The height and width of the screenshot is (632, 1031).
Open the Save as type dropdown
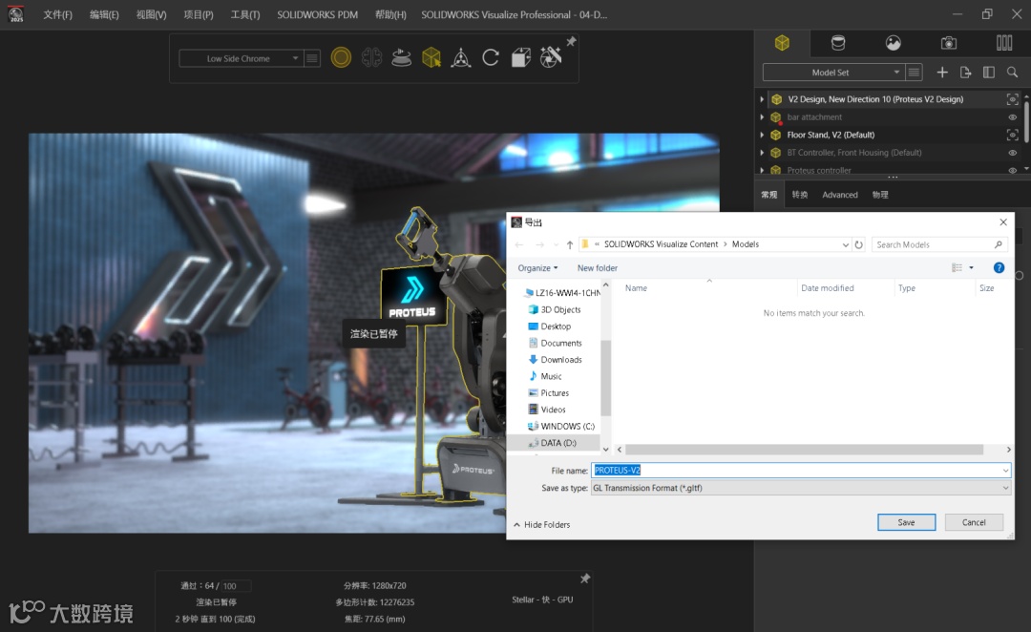(x=800, y=488)
